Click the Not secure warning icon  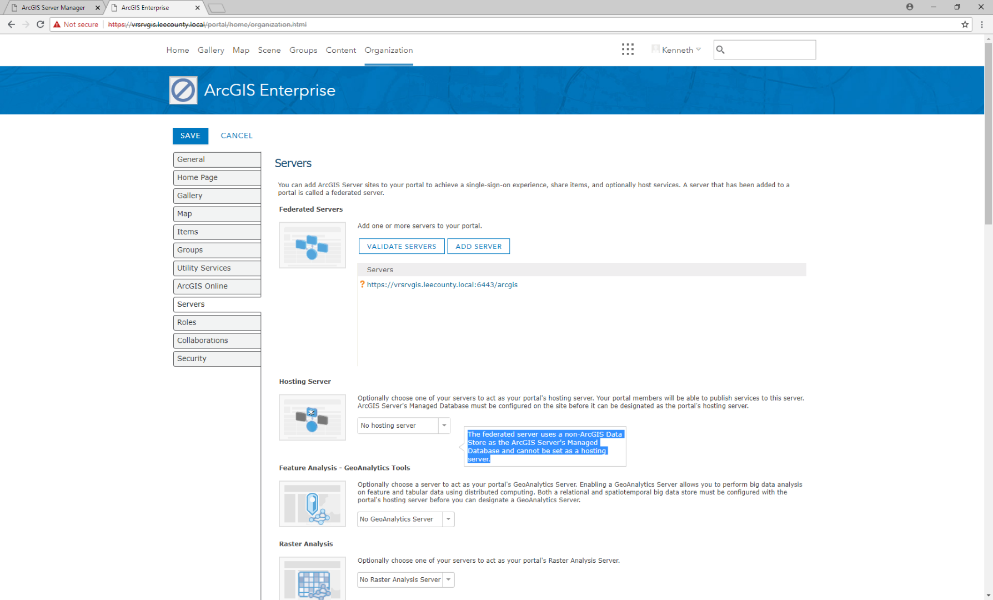tap(57, 24)
